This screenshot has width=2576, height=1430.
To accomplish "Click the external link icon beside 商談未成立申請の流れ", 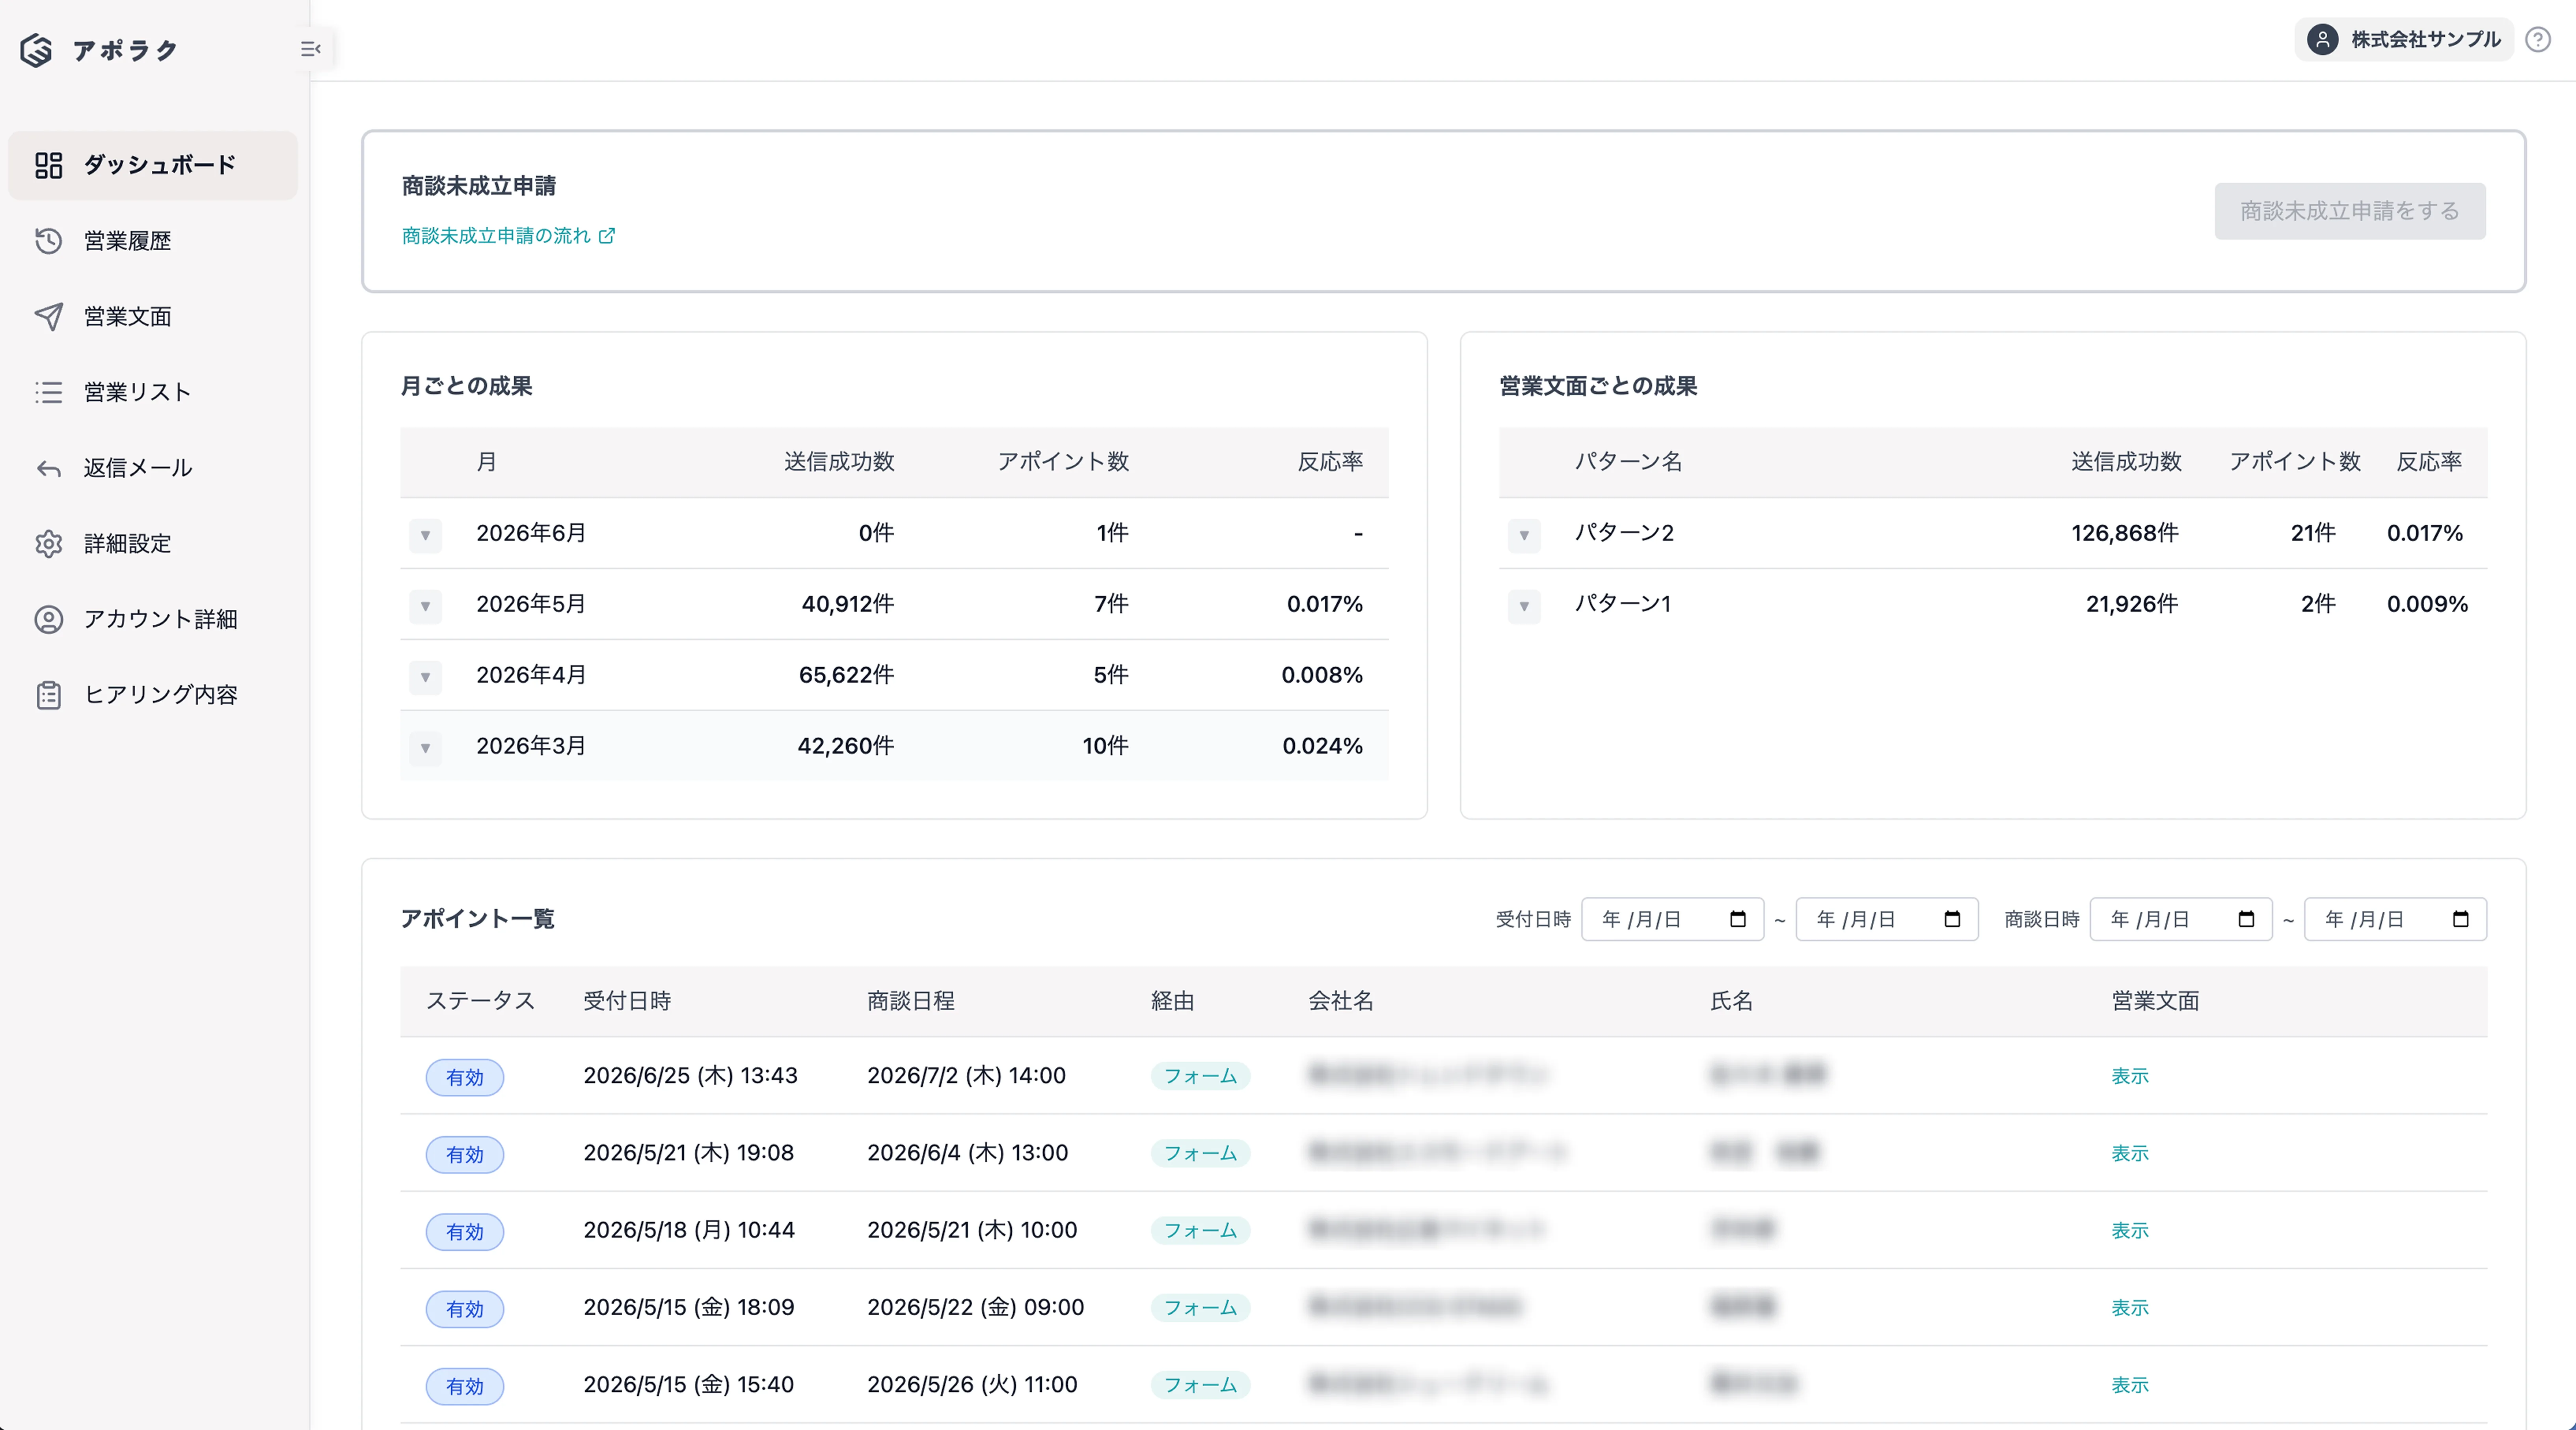I will 607,236.
